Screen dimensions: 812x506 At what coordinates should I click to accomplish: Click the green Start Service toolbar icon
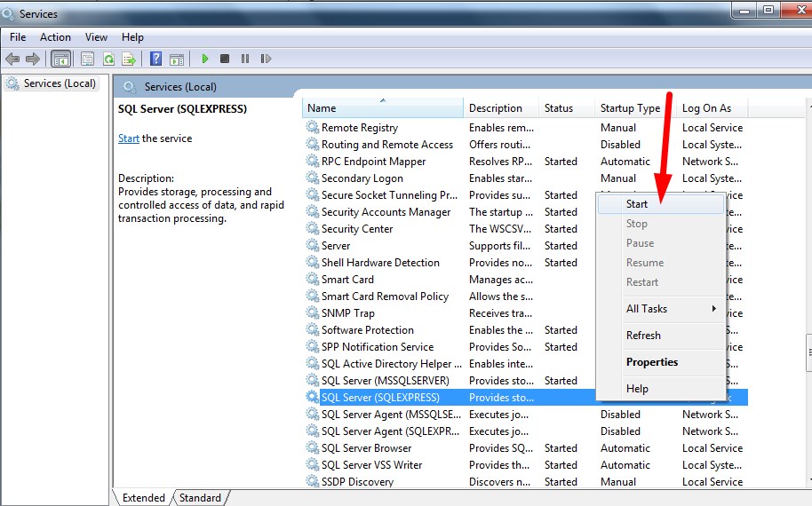coord(205,59)
